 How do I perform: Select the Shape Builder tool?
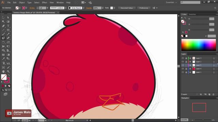tap(3, 50)
